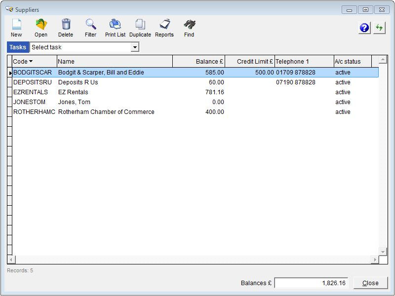Viewport: 395px width, 296px height.
Task: Click the vertical scrollbar up arrow
Action: (x=383, y=60)
